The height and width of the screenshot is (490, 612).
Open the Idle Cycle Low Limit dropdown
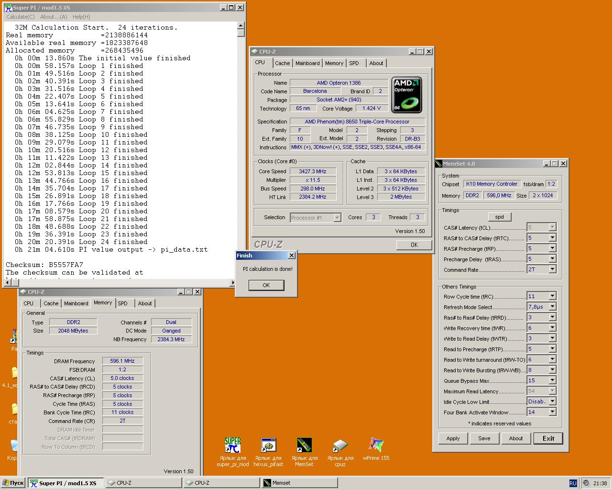point(552,401)
